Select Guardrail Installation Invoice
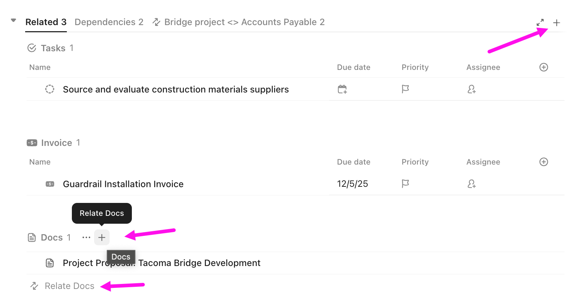Viewport: 572px width, 299px height. [123, 184]
